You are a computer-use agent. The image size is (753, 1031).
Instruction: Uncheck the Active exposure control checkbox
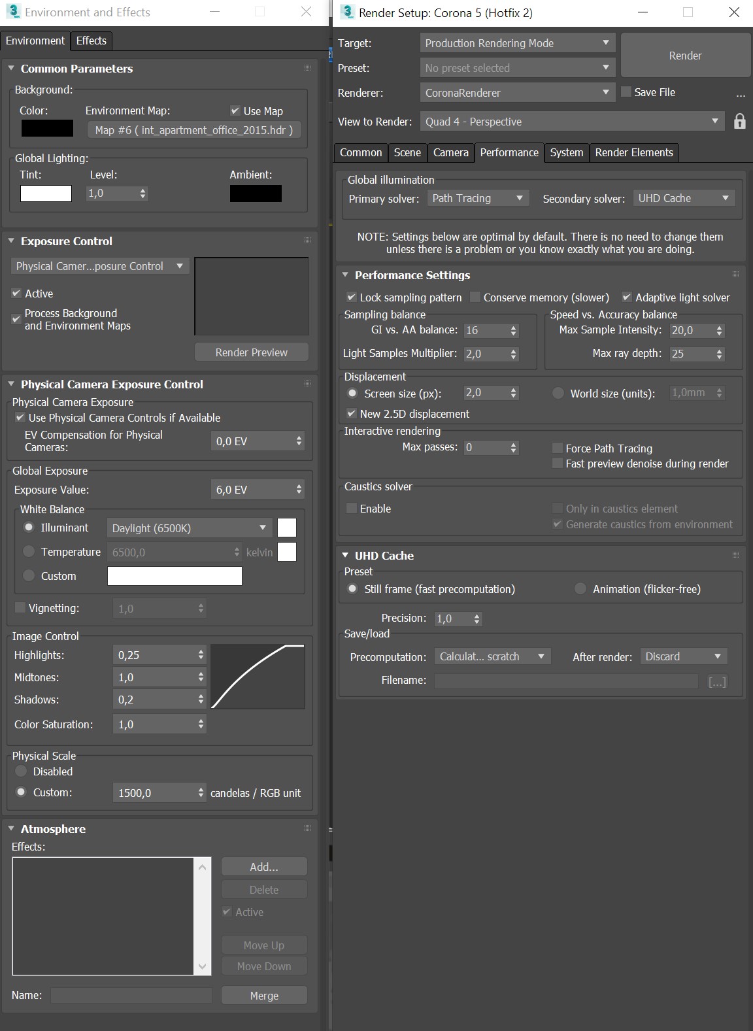[17, 294]
